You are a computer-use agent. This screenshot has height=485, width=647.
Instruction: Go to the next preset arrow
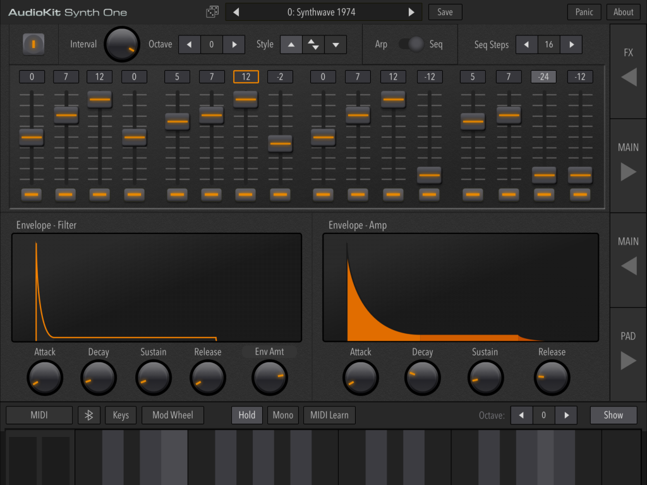(x=411, y=12)
